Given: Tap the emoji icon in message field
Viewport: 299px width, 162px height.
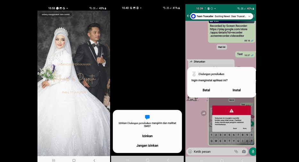Looking at the screenshot, I should point(190,151).
